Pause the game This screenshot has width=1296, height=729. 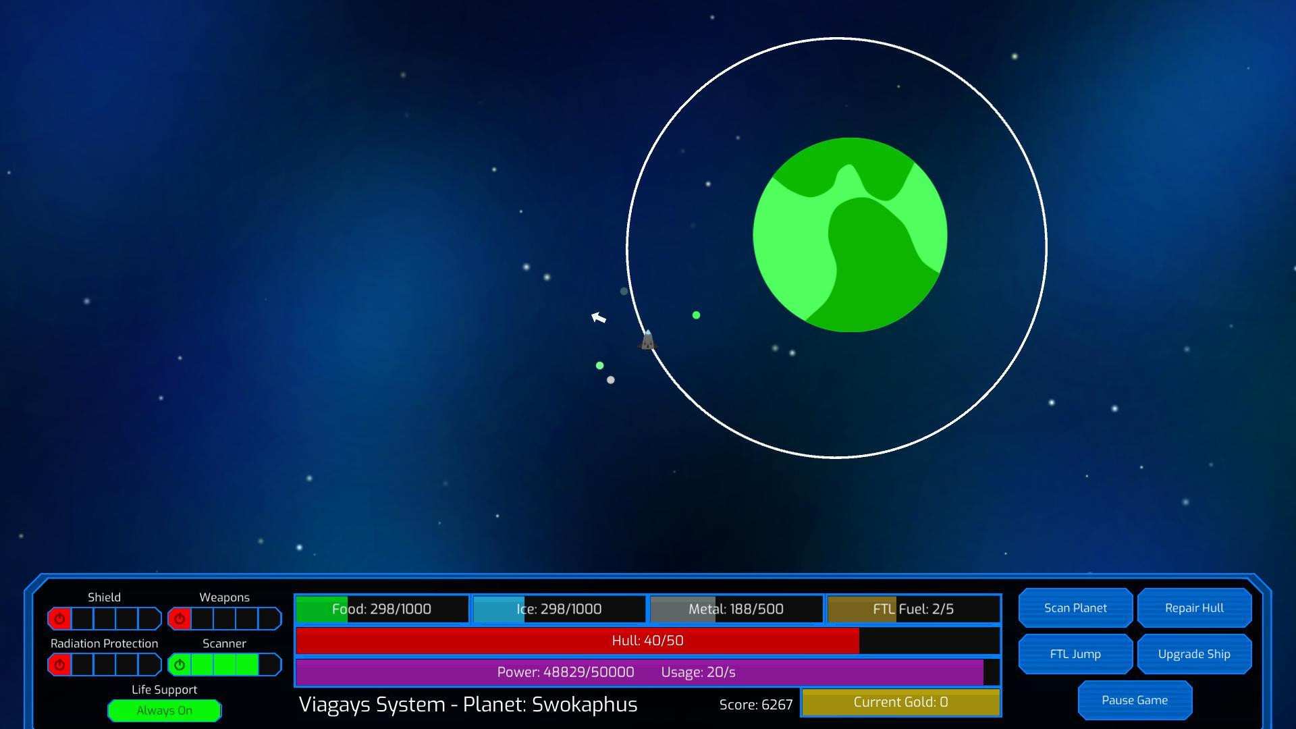coord(1135,700)
